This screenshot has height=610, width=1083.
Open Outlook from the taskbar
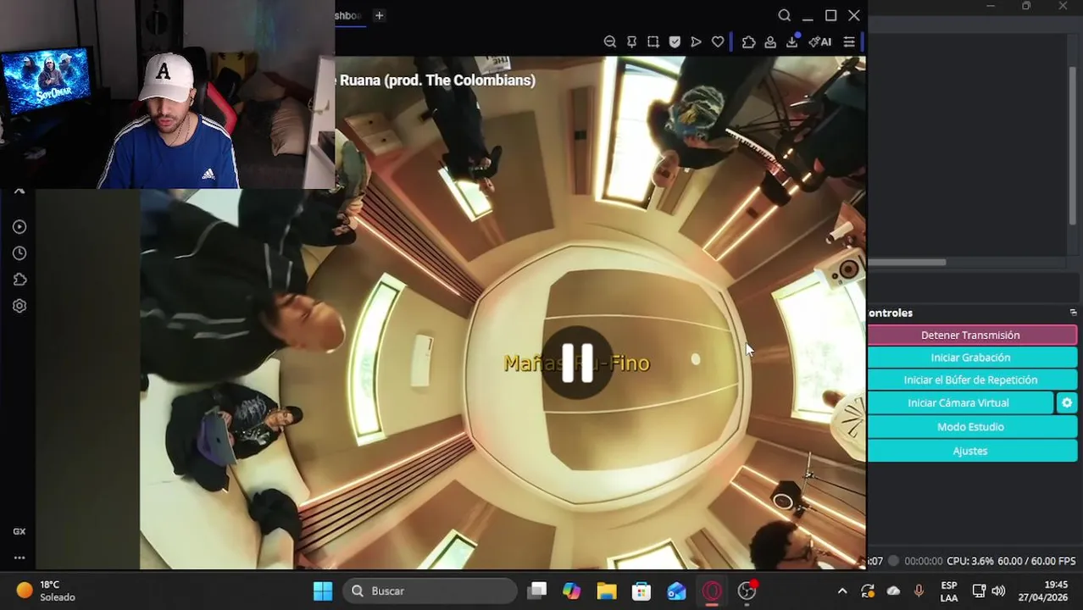click(x=676, y=591)
